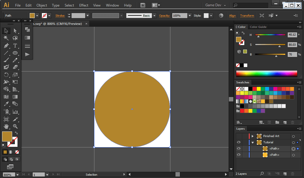The height and width of the screenshot is (178, 304).
Task: Hide the Tutorial layer
Action: click(239, 142)
